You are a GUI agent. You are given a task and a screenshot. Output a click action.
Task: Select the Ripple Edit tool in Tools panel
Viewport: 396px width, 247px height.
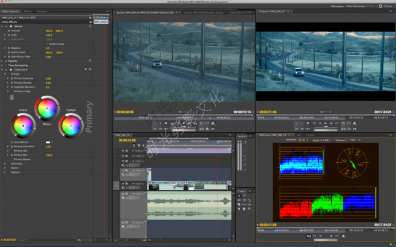coord(239,200)
